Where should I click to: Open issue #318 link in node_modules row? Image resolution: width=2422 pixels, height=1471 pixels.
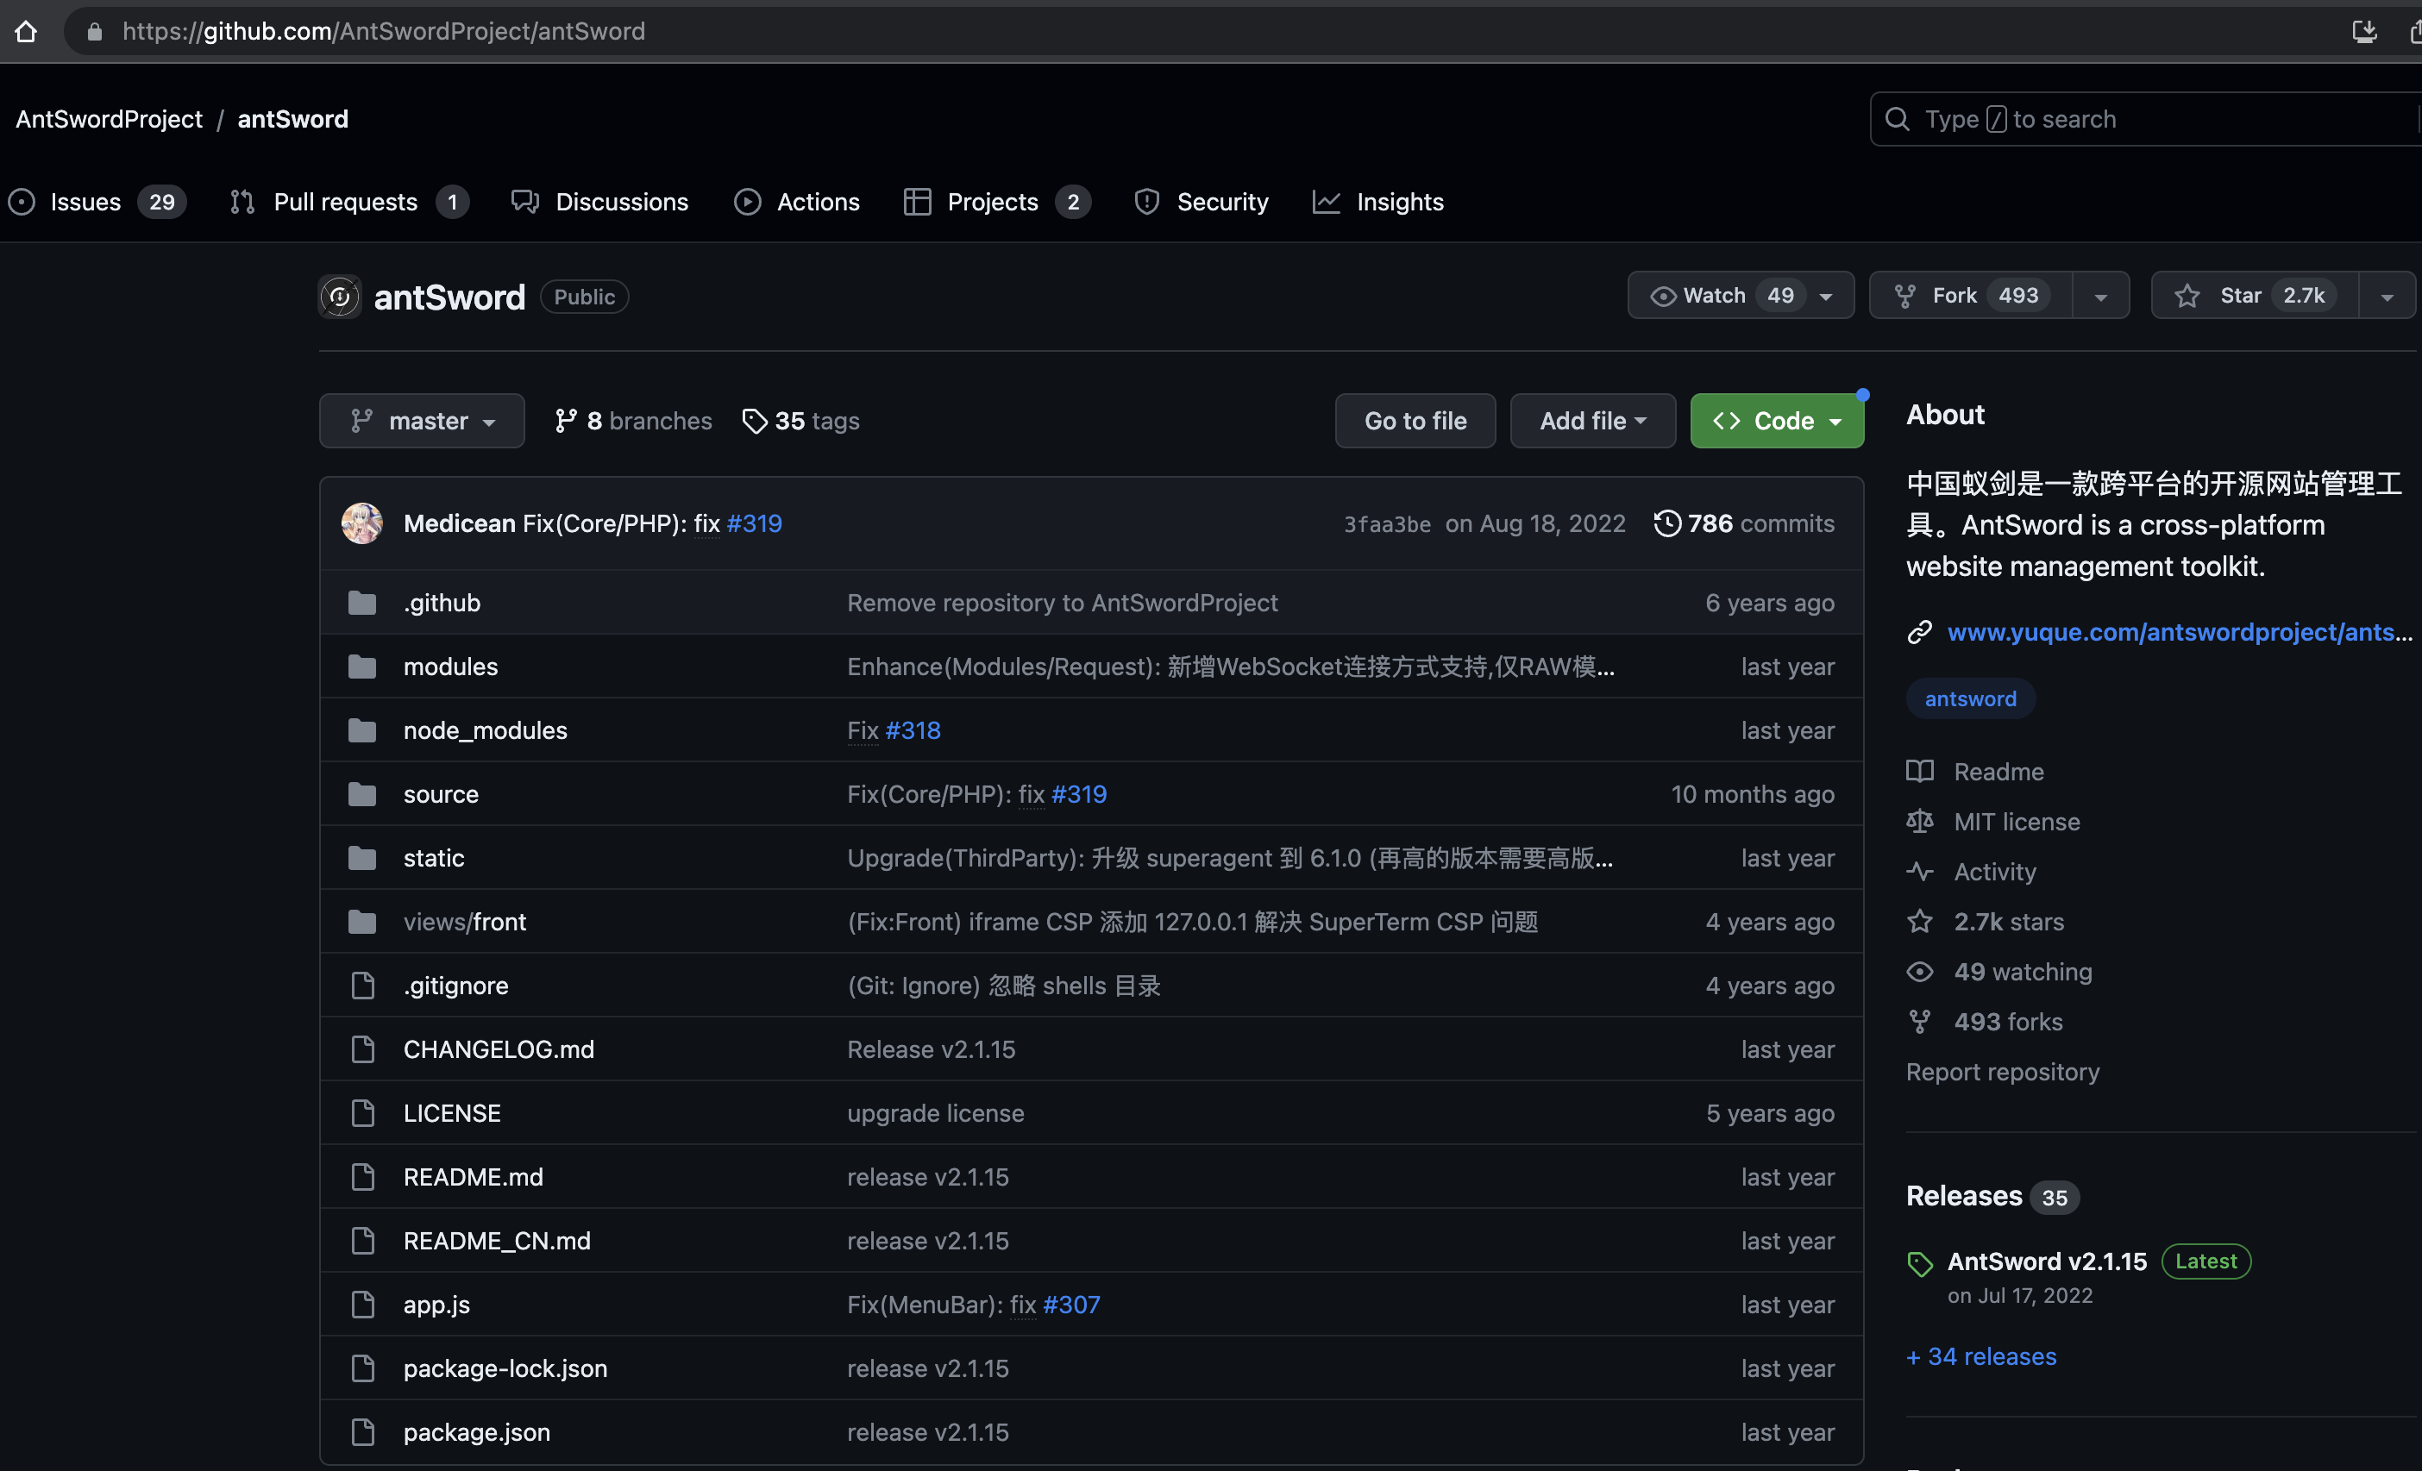[x=913, y=731]
